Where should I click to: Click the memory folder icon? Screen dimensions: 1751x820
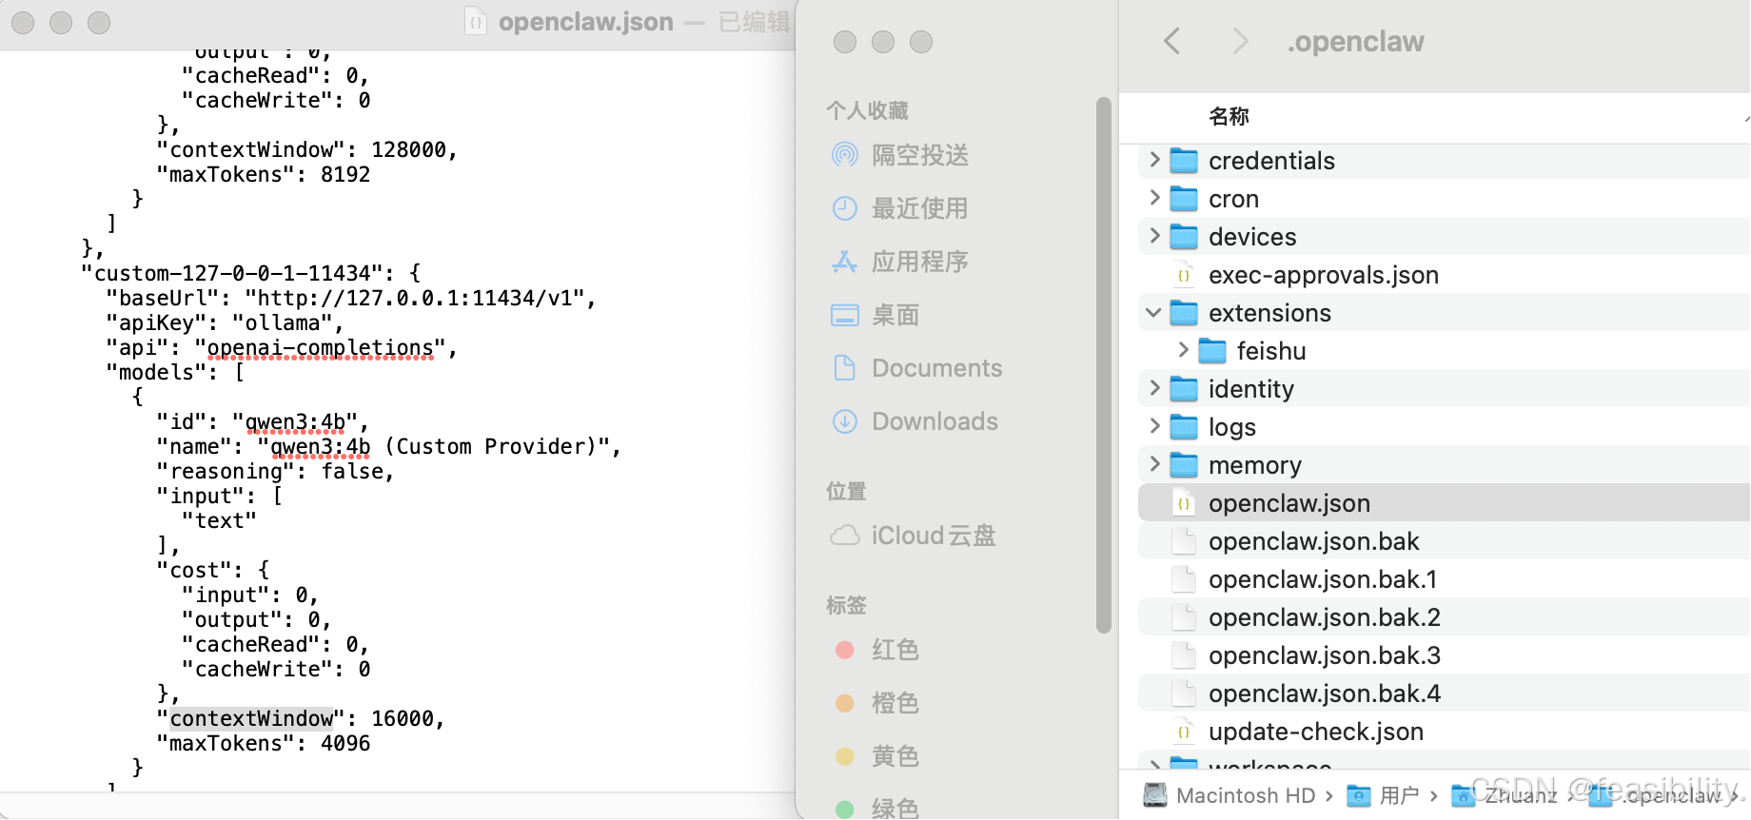pos(1184,465)
